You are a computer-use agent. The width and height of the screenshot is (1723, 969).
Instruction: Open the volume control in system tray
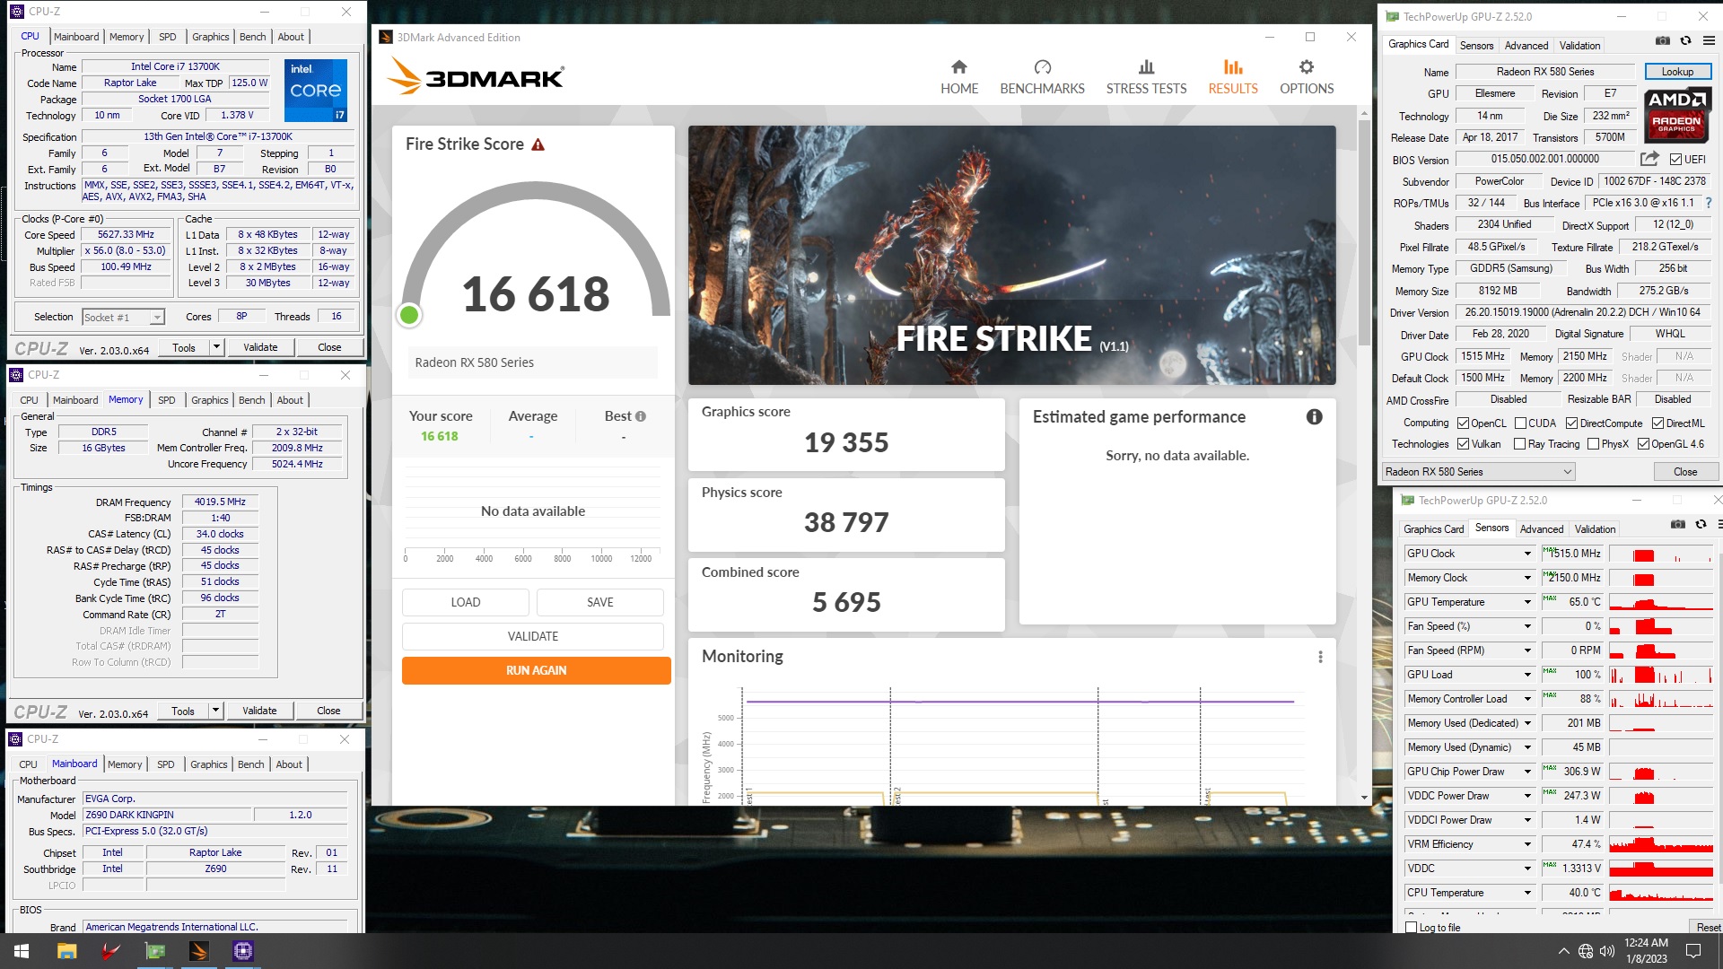(1606, 951)
